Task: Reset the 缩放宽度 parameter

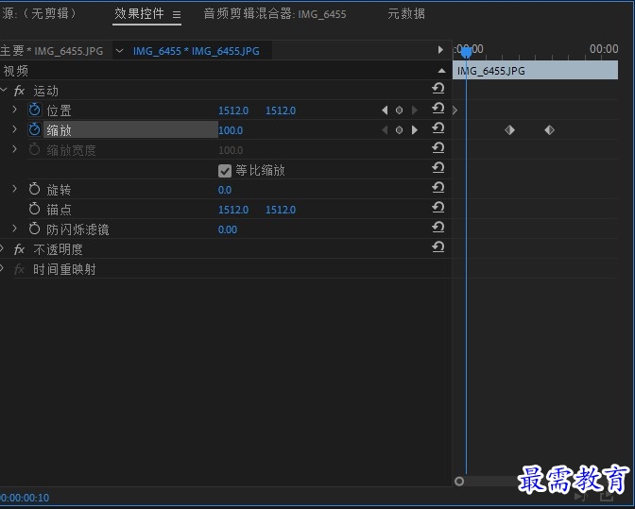Action: [x=438, y=147]
